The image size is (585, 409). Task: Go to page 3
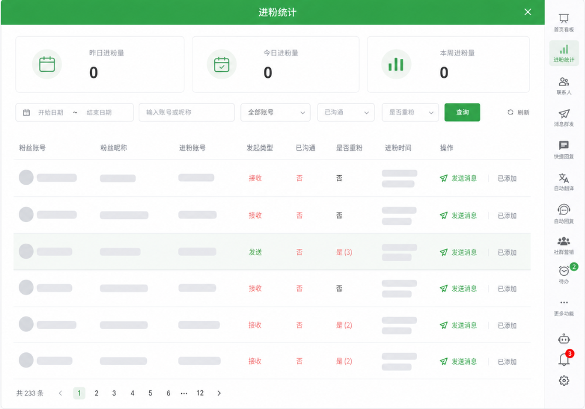(114, 393)
